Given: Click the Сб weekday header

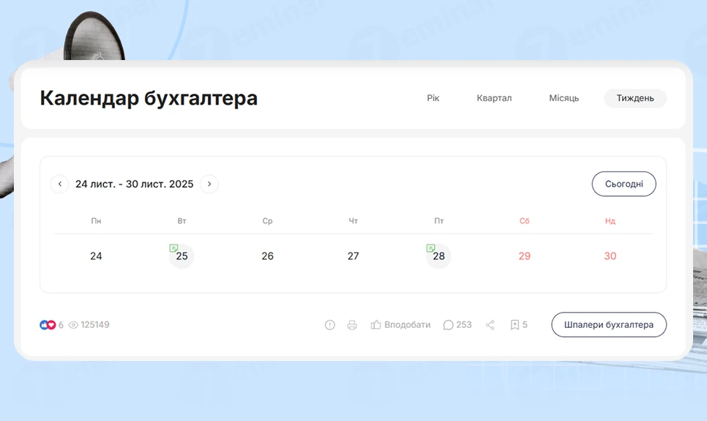Looking at the screenshot, I should pos(524,221).
